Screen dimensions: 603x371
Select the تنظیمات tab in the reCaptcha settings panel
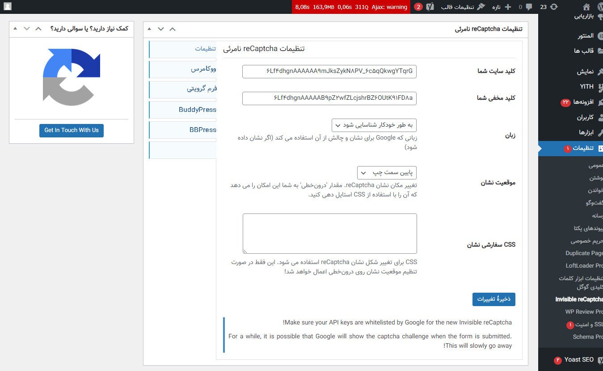(x=182, y=49)
